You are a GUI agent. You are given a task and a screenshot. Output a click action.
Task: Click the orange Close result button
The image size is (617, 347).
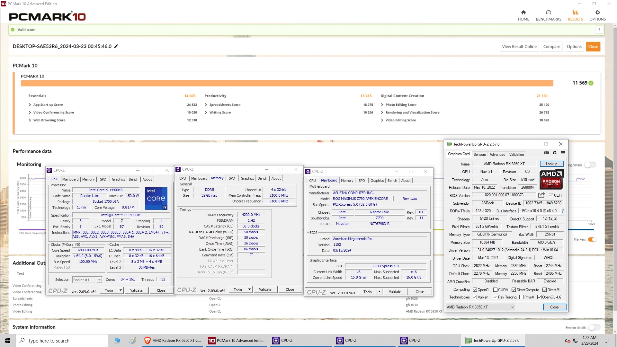[593, 47]
